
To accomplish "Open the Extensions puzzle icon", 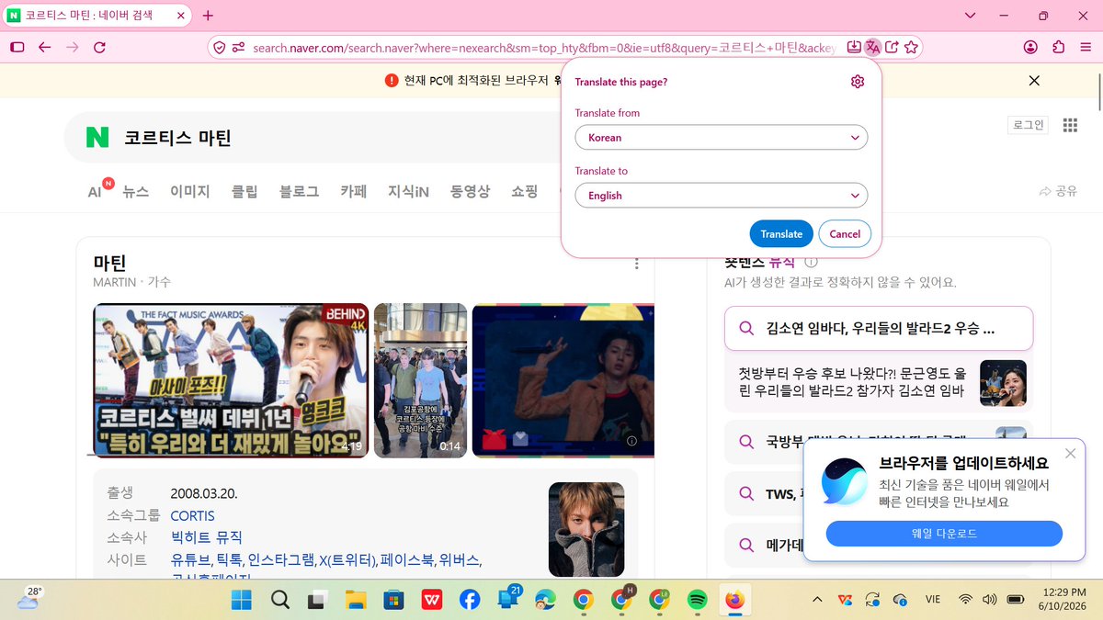I will click(1059, 47).
